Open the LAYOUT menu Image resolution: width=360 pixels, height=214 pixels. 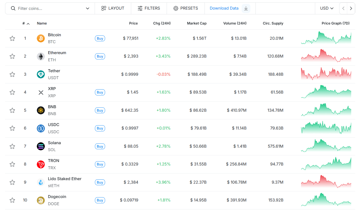113,8
